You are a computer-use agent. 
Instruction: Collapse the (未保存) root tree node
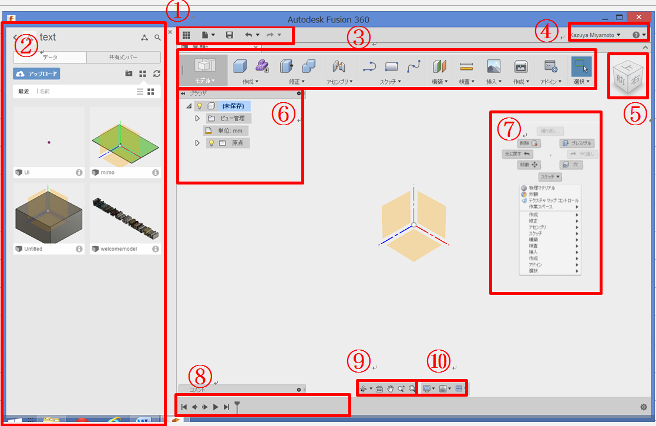189,106
